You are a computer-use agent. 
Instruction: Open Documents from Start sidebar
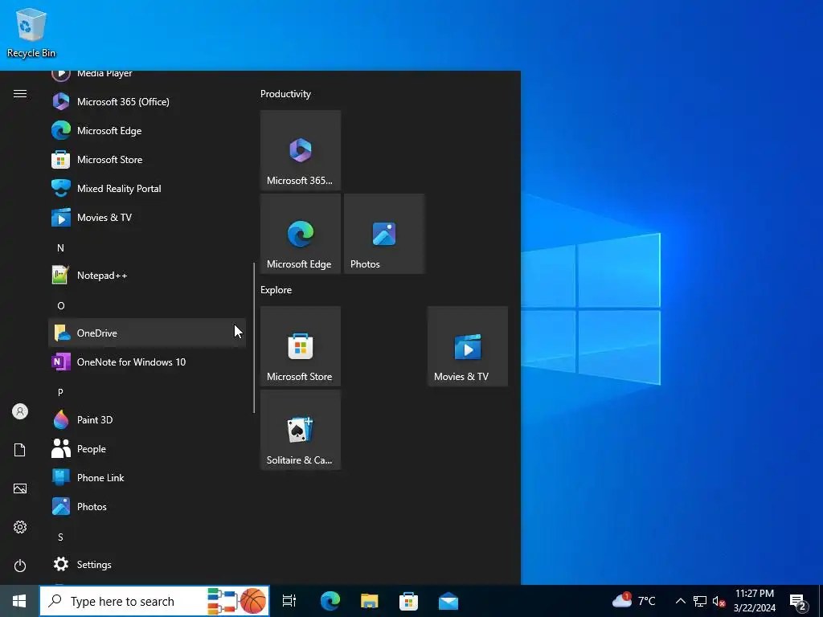[20, 450]
